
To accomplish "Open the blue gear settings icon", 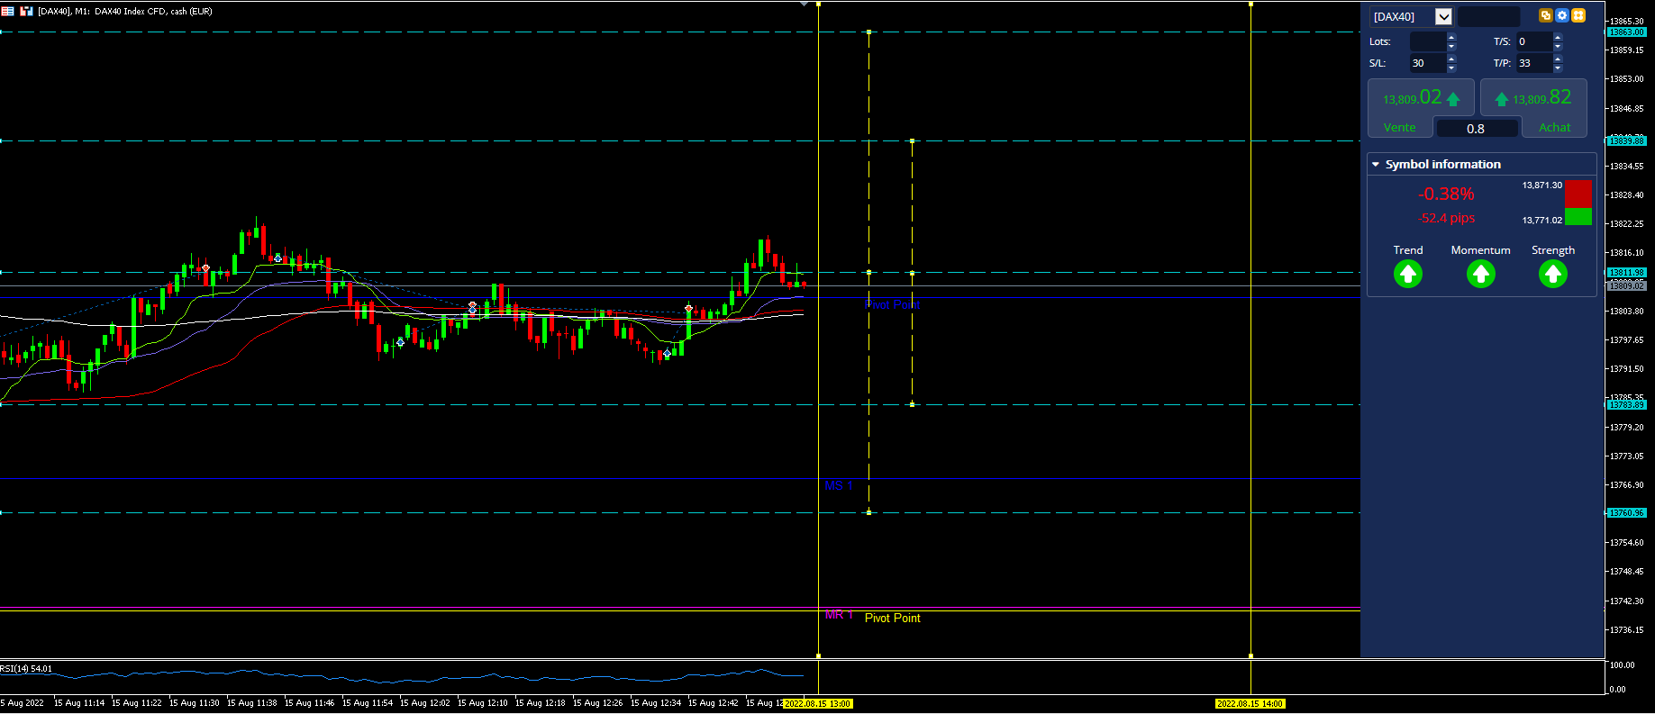I will click(x=1562, y=15).
